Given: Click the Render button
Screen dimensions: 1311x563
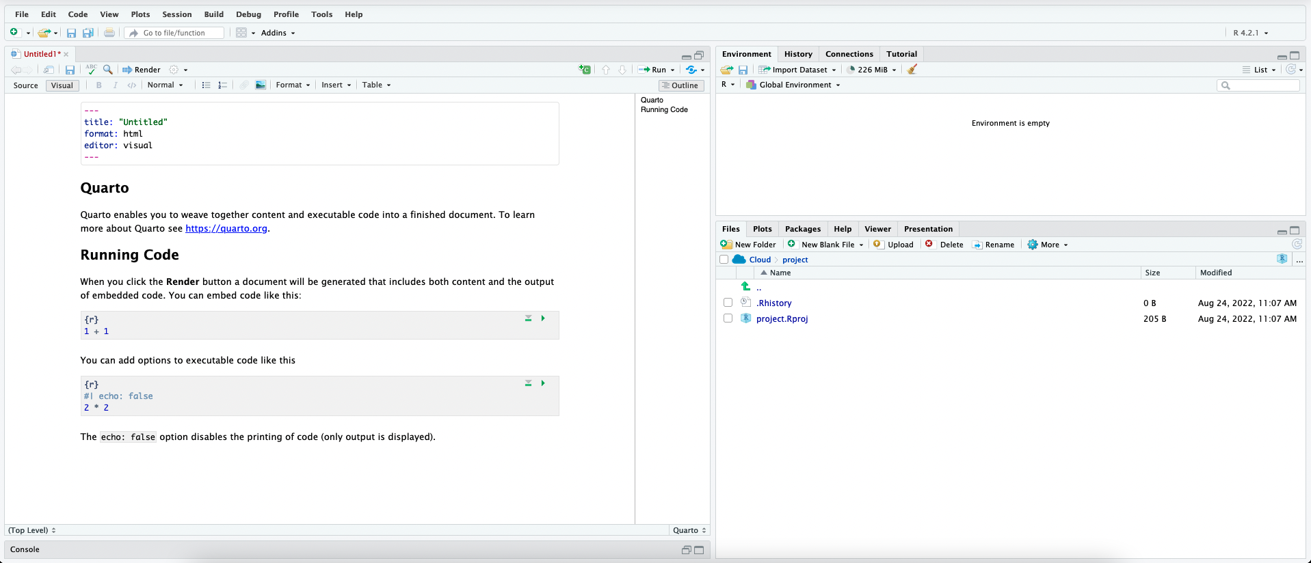Looking at the screenshot, I should point(142,70).
